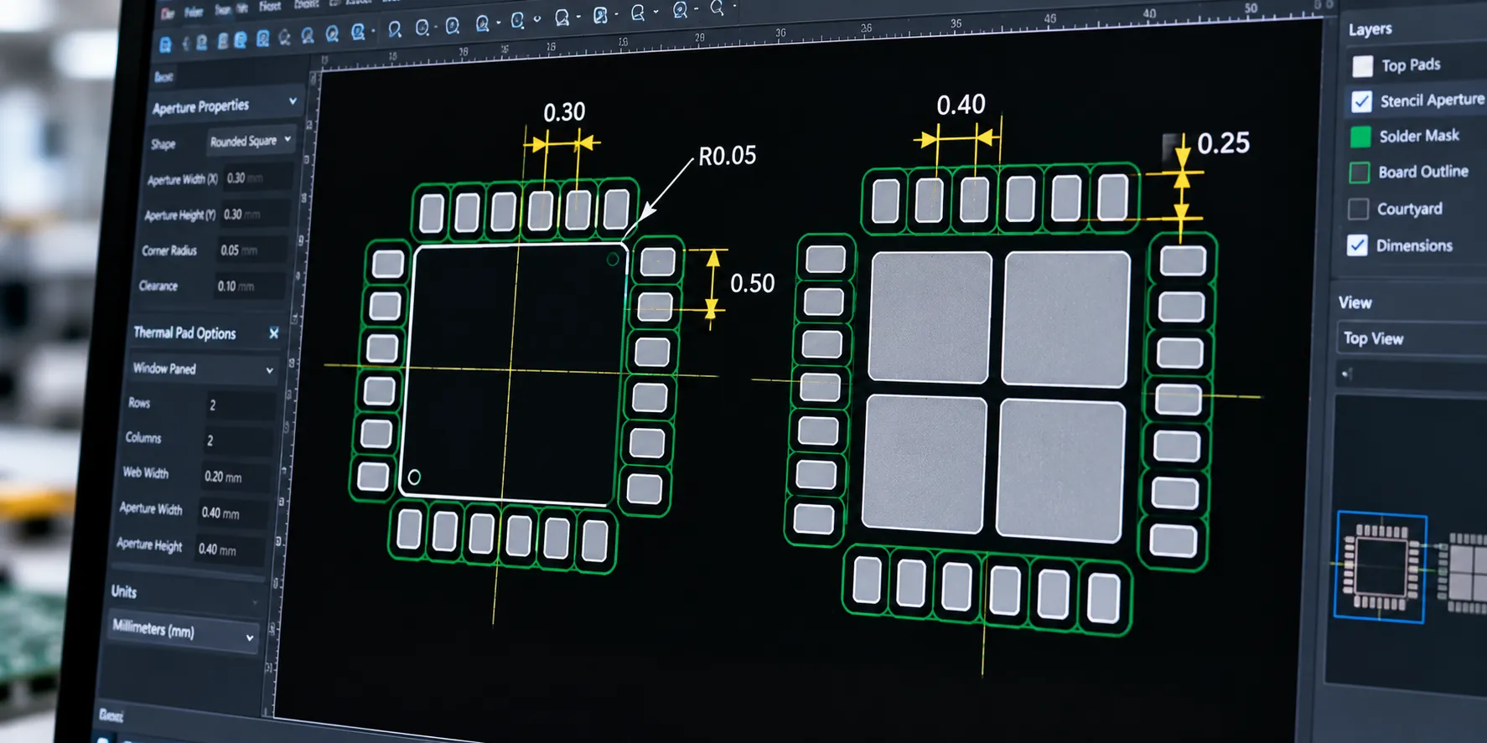
Task: Click the Stencil Aperture layer name
Action: tap(1432, 101)
